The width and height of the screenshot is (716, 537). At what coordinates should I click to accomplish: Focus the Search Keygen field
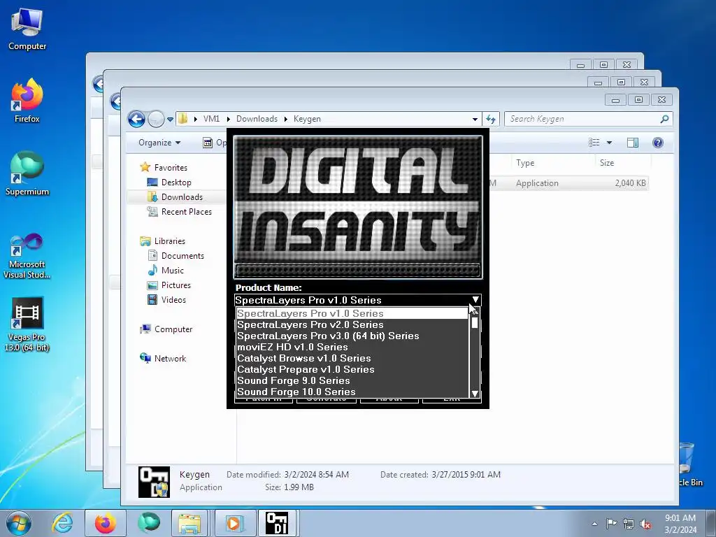click(582, 119)
